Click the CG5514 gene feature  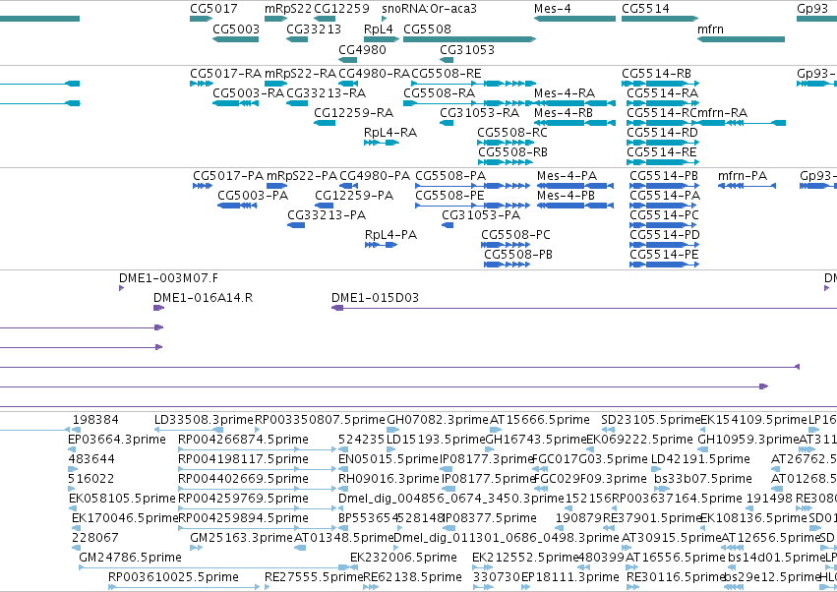(660, 19)
